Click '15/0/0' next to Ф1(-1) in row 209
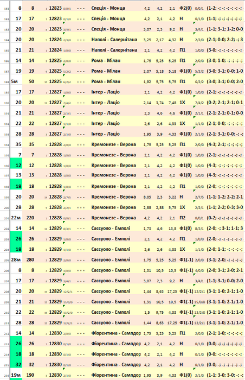The height and width of the screenshot is (380, 245). [x=199, y=302]
